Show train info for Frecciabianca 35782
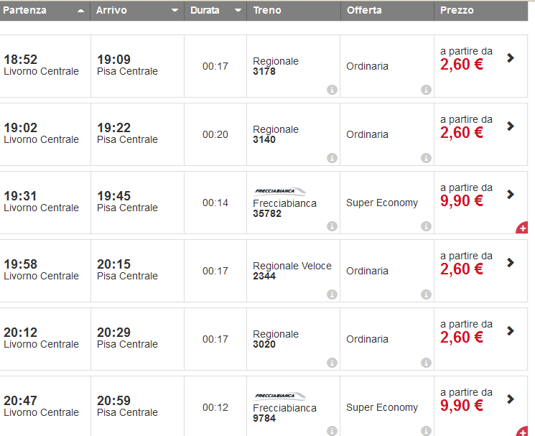Screen dimensions: 535x436 point(332,226)
